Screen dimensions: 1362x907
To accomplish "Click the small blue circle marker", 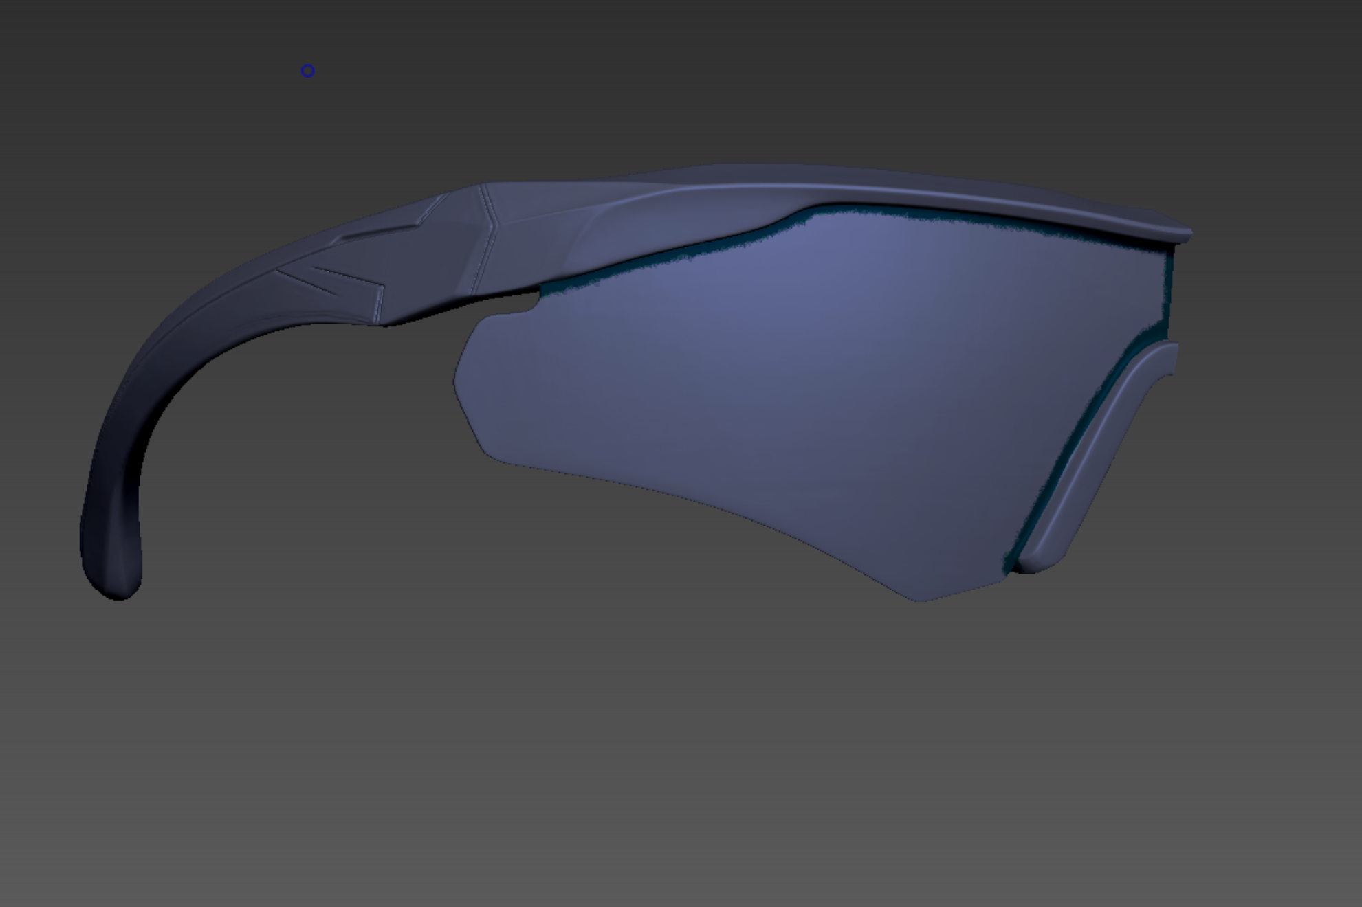I will [308, 71].
